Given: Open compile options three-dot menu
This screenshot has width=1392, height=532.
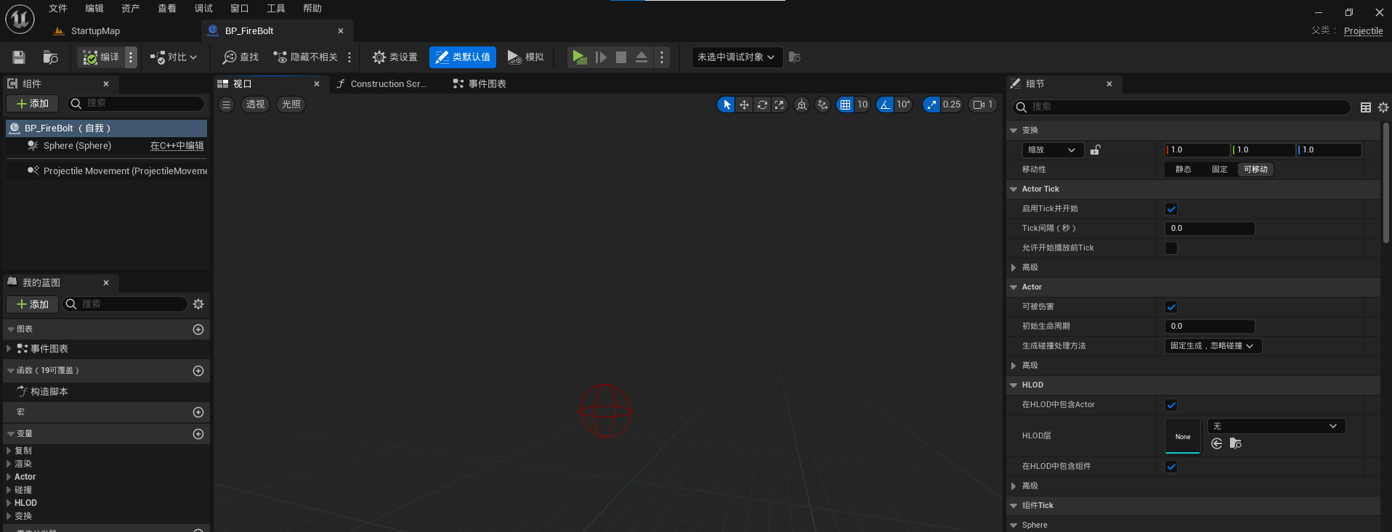Looking at the screenshot, I should pos(131,57).
